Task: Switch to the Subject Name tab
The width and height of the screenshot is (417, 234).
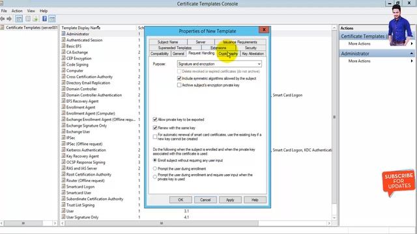Action: click(x=168, y=42)
